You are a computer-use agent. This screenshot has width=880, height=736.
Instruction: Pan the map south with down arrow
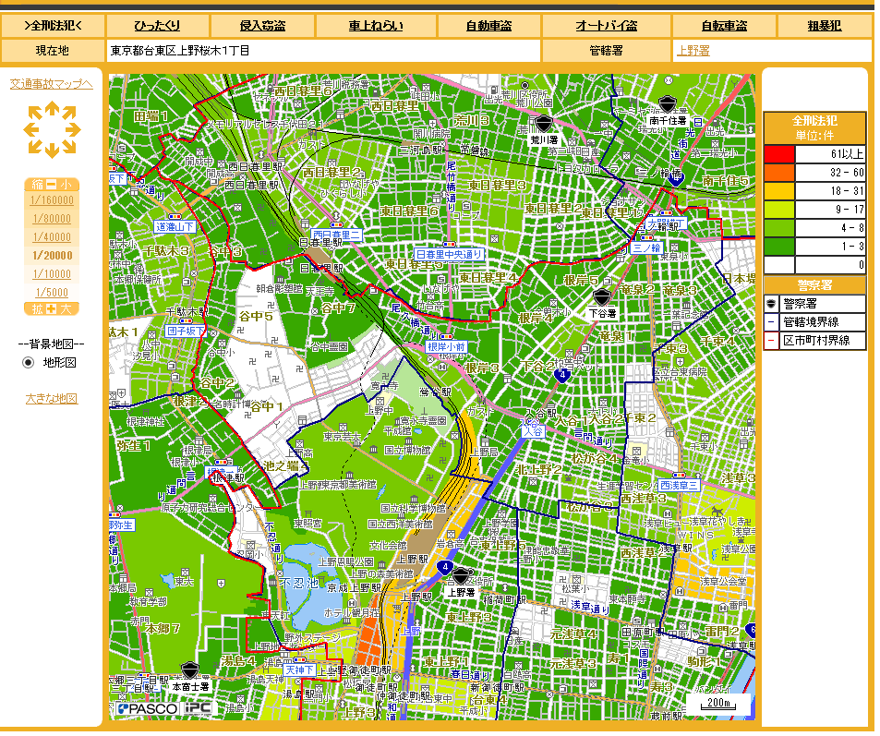coord(53,151)
